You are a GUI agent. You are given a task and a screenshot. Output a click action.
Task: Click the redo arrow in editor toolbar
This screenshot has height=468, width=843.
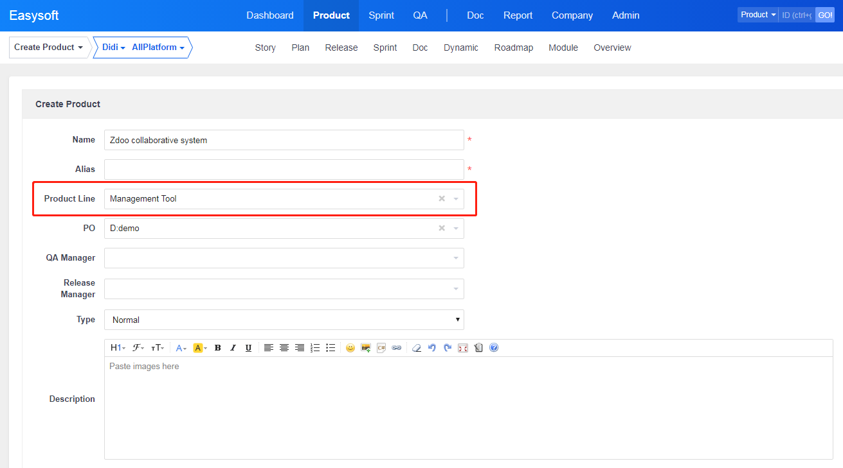[x=448, y=348]
